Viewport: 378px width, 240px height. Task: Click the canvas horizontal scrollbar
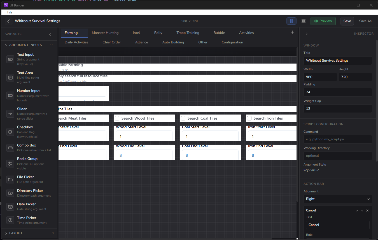click(165, 239)
